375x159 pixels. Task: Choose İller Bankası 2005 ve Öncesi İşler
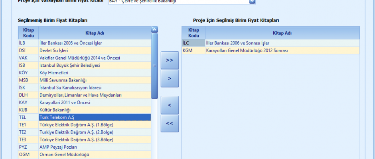[x=95, y=43]
